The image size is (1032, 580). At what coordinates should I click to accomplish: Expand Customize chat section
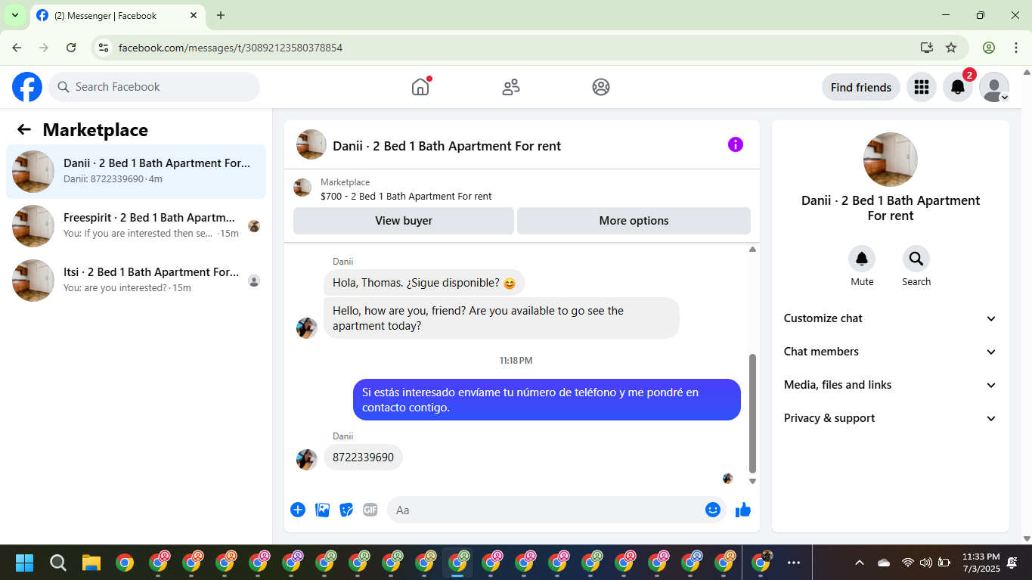coord(891,318)
